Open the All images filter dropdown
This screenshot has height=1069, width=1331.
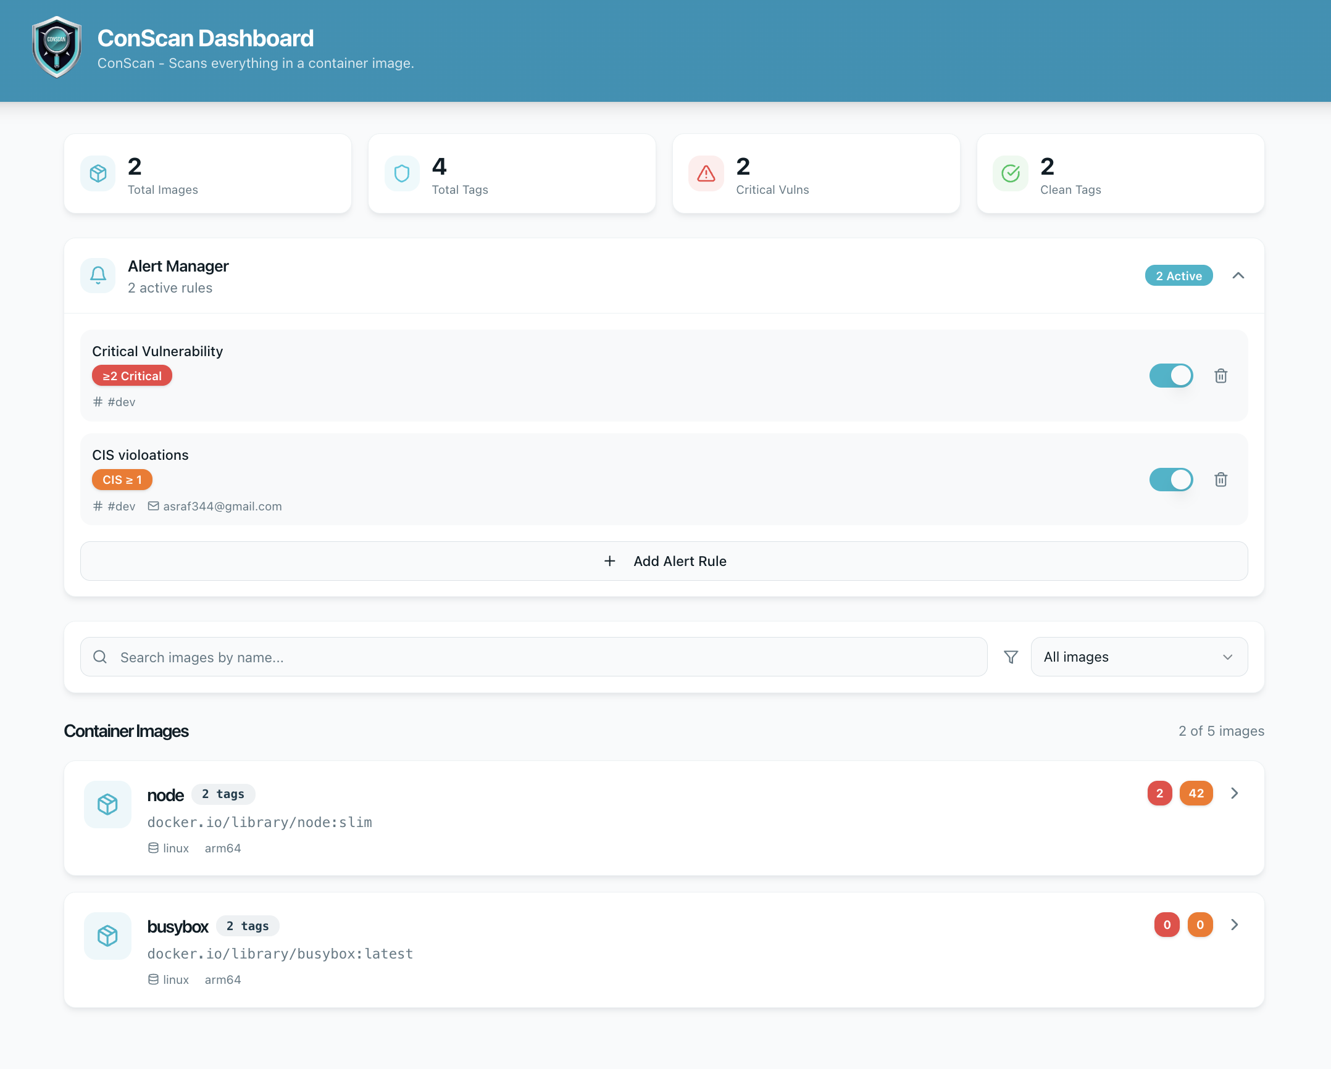click(1138, 657)
